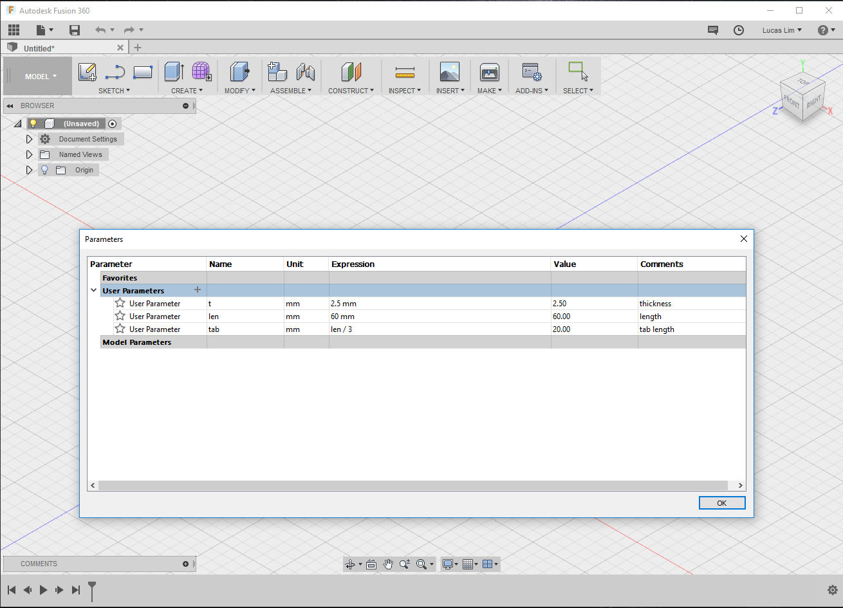Favorite the 'tab' user parameter star
Viewport: 843px width, 608px height.
pyautogui.click(x=120, y=329)
